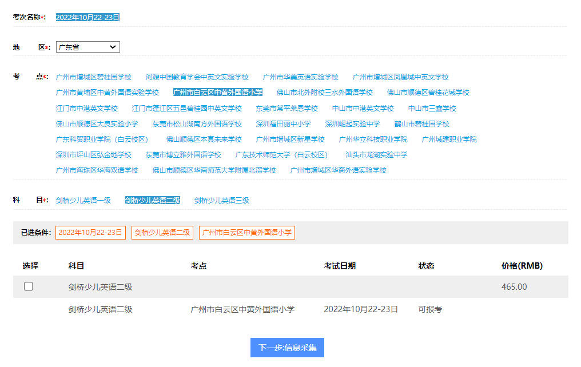Image resolution: width=581 pixels, height=367 pixels.
Task: Select subject 剑桥少儿英语一级
Action: (83, 200)
